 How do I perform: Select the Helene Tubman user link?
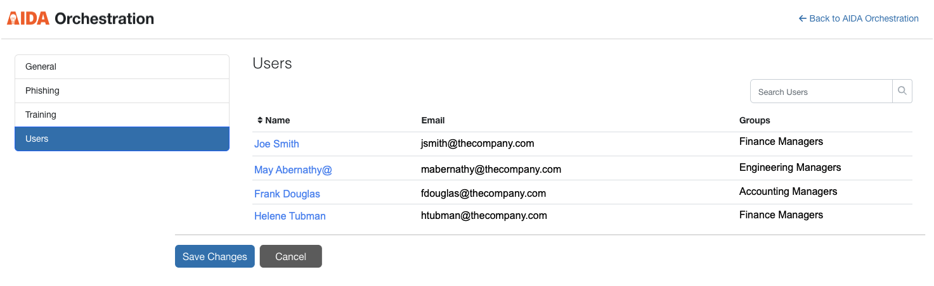290,216
